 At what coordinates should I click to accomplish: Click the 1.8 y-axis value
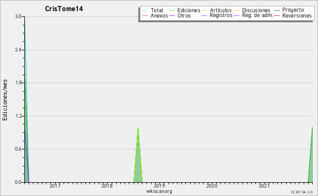(18, 83)
